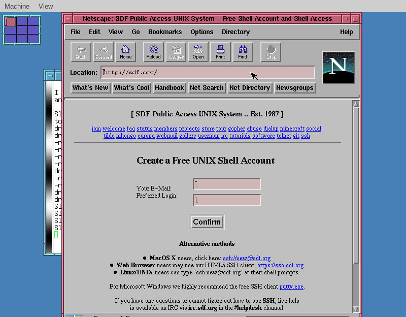The image size is (406, 317).
Task: Open the Bookmarks menu
Action: click(x=165, y=32)
